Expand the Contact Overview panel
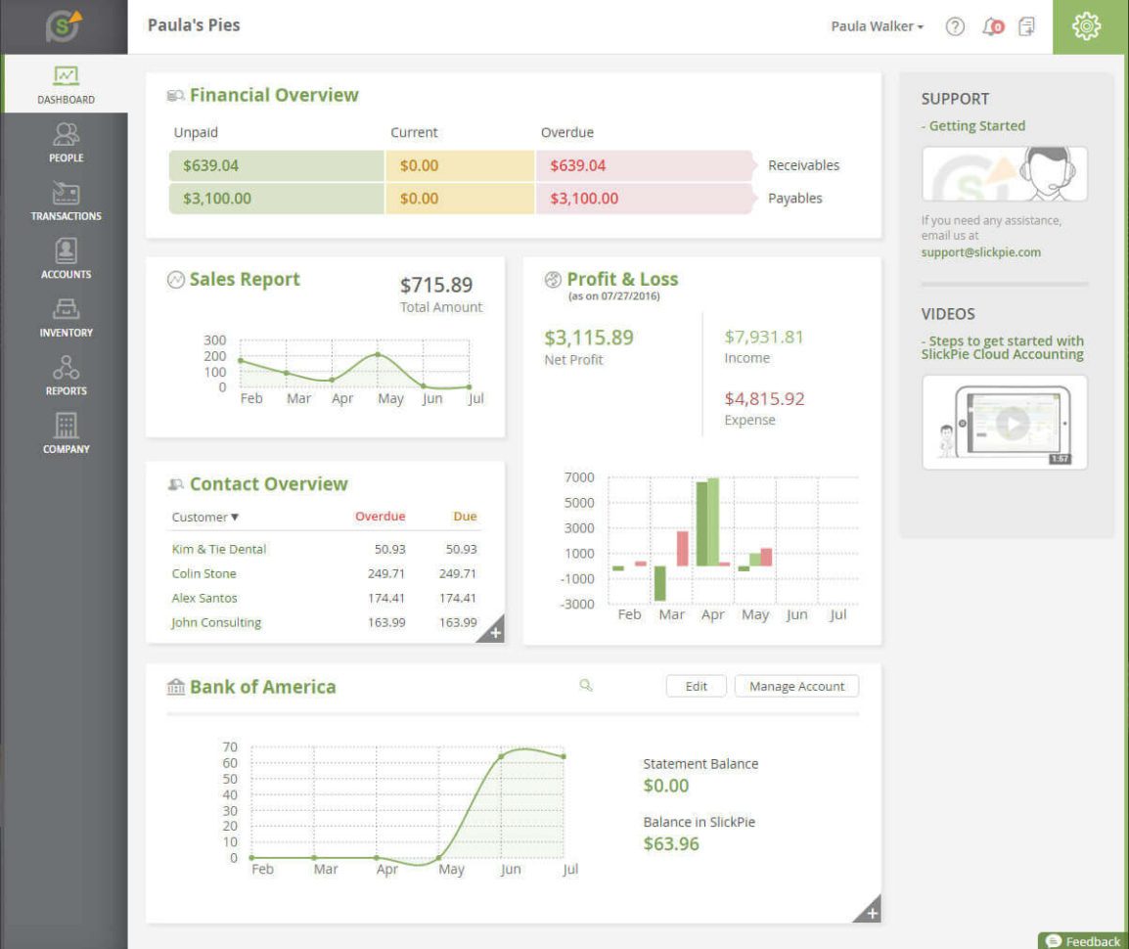This screenshot has width=1129, height=949. 495,631
